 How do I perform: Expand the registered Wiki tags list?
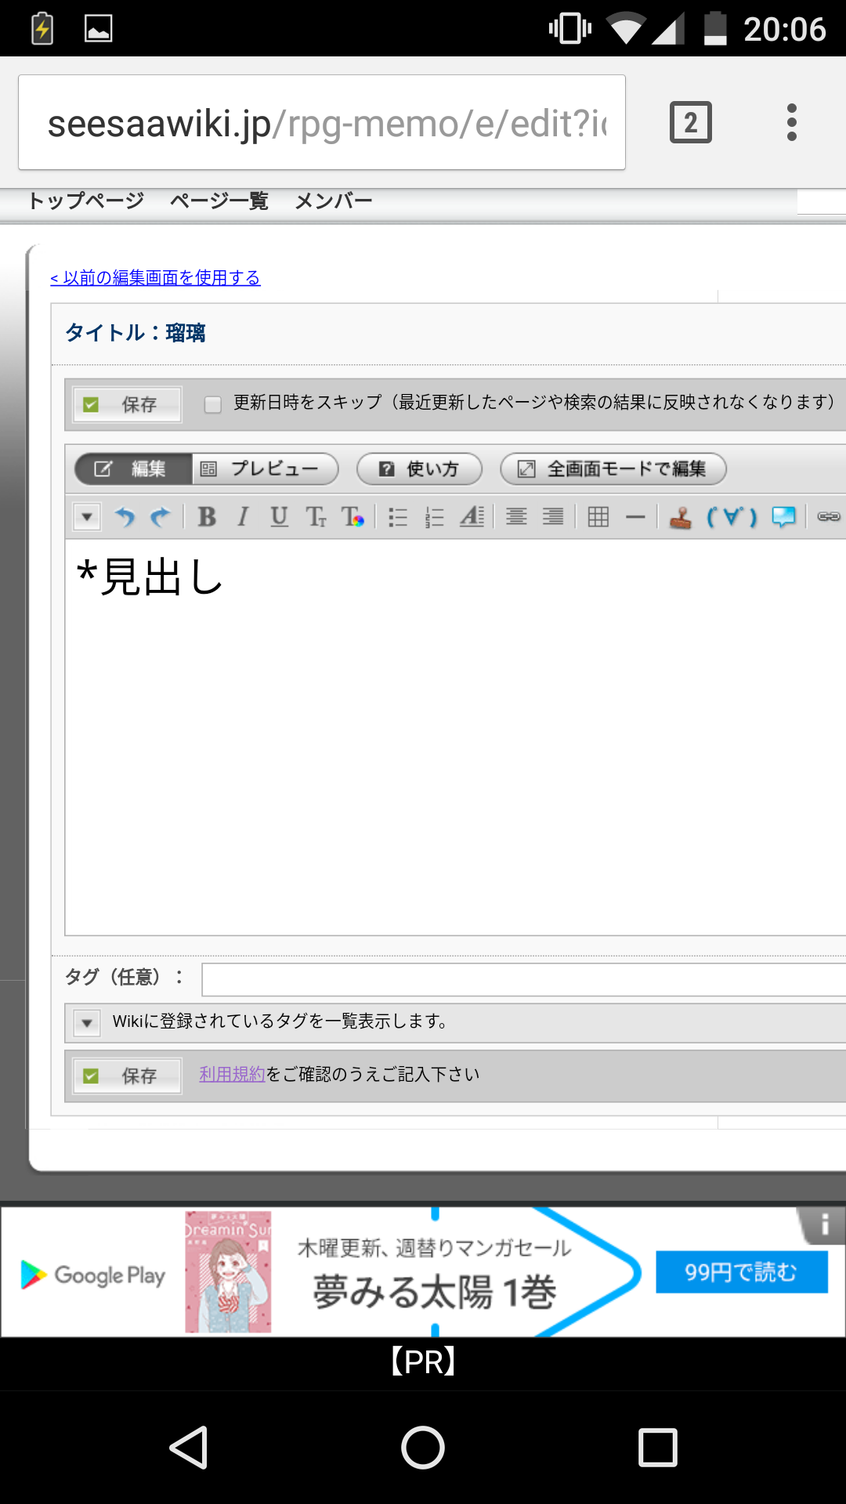point(87,1023)
